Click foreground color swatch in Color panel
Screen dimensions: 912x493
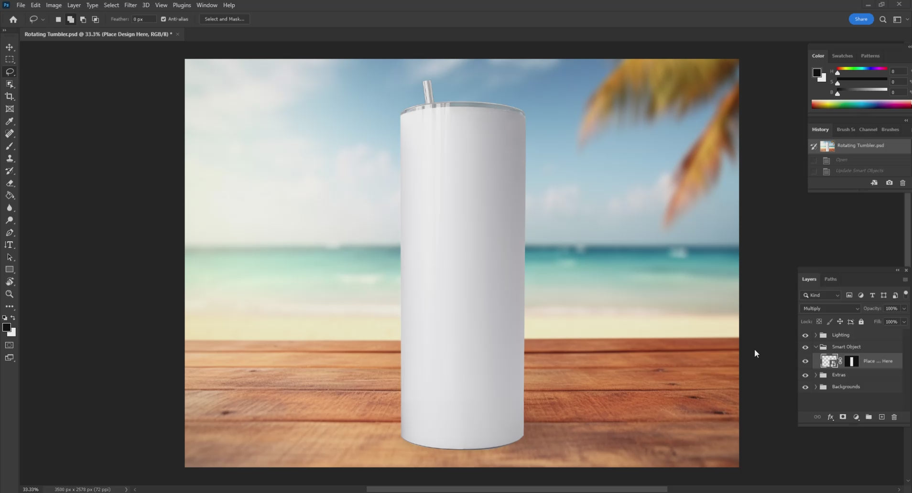pos(817,73)
